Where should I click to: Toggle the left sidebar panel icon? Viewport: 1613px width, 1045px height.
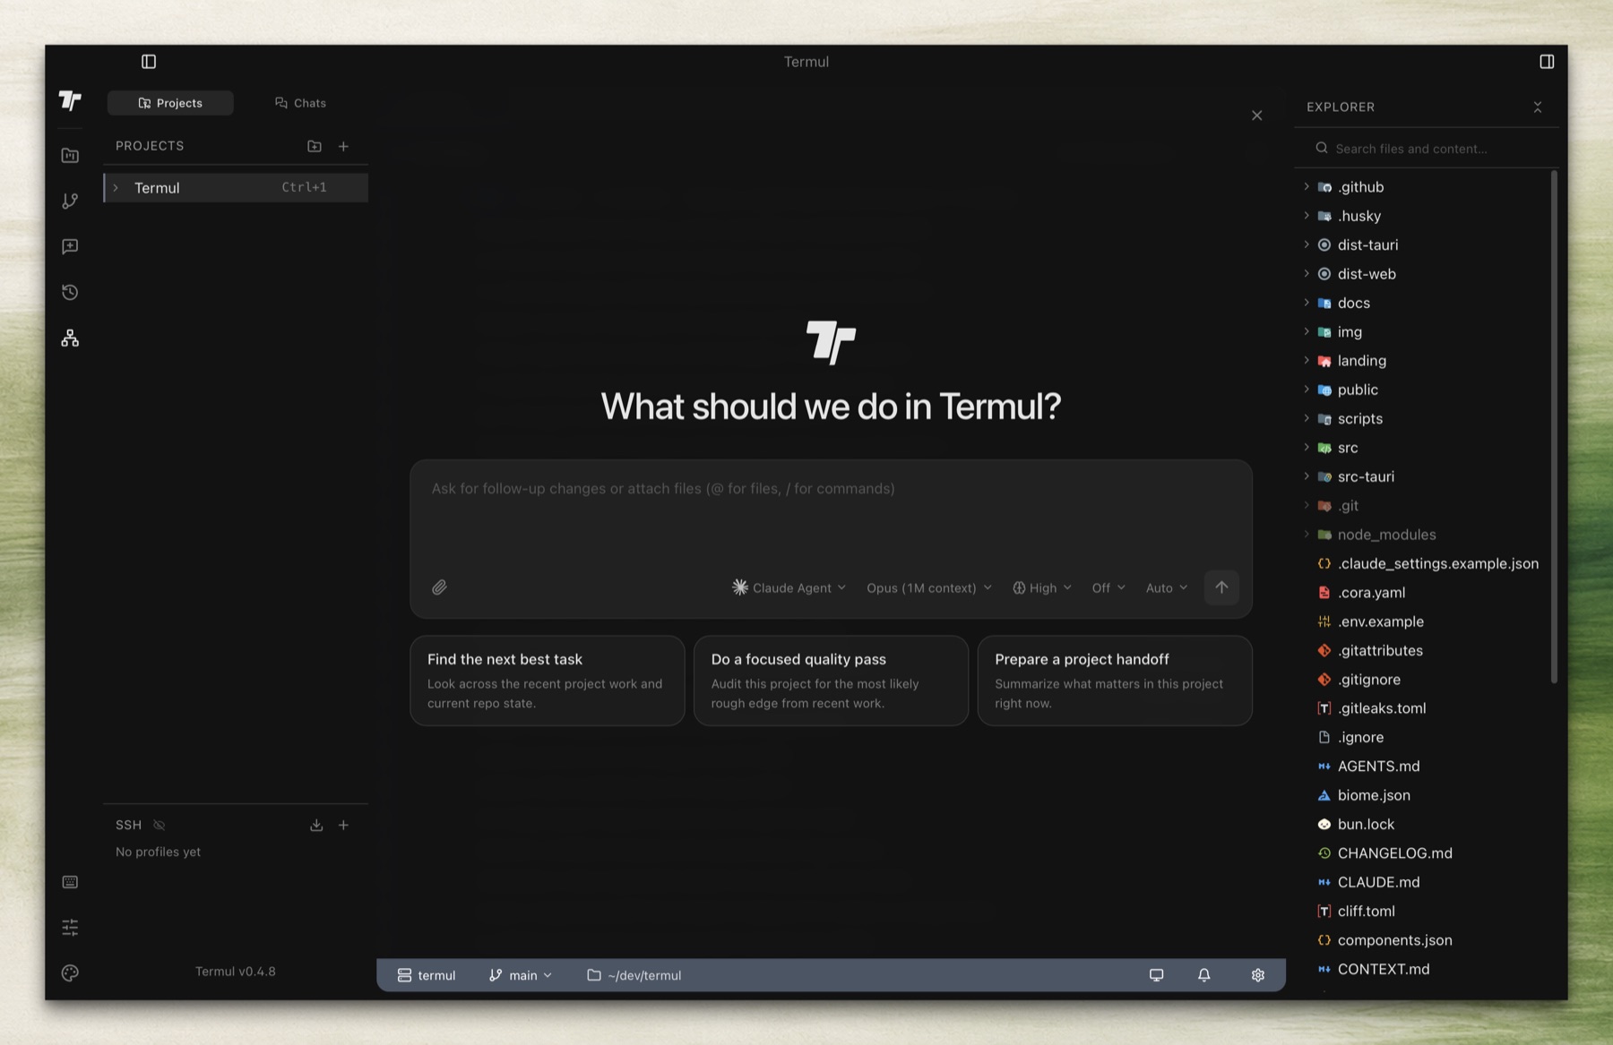(149, 62)
